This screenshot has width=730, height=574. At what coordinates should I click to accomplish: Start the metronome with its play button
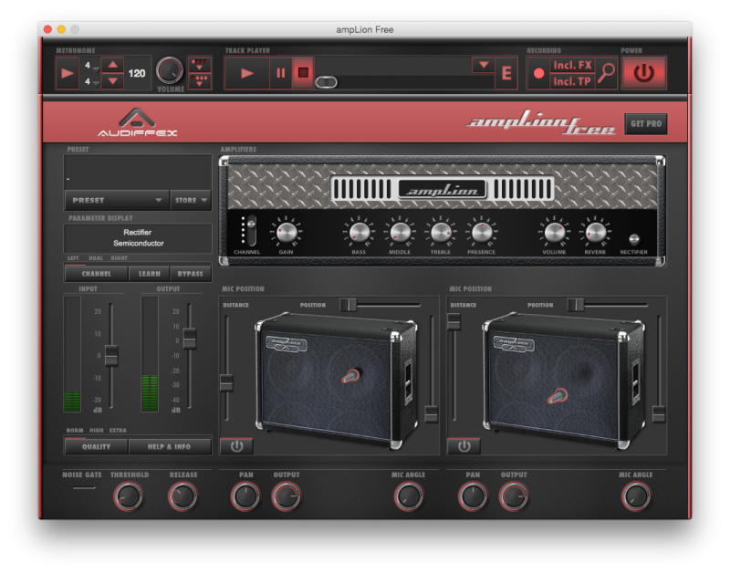67,73
